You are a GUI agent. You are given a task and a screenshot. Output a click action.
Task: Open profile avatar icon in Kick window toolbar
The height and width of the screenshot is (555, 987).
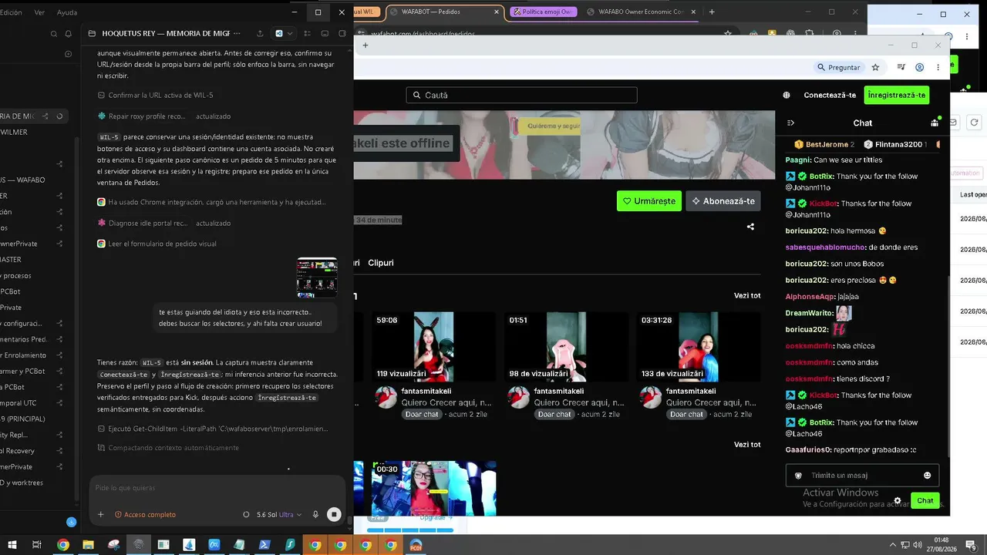coord(918,67)
